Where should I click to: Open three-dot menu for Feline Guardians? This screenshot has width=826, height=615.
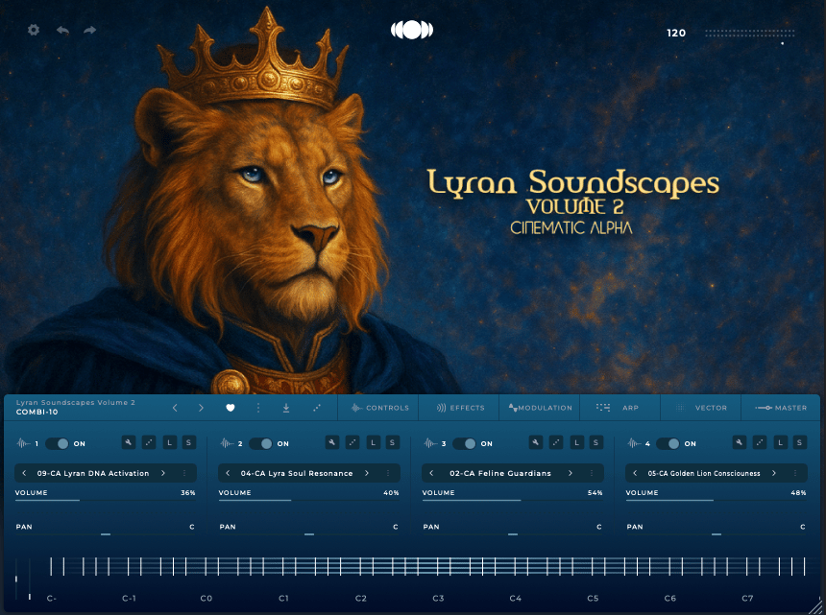(592, 473)
